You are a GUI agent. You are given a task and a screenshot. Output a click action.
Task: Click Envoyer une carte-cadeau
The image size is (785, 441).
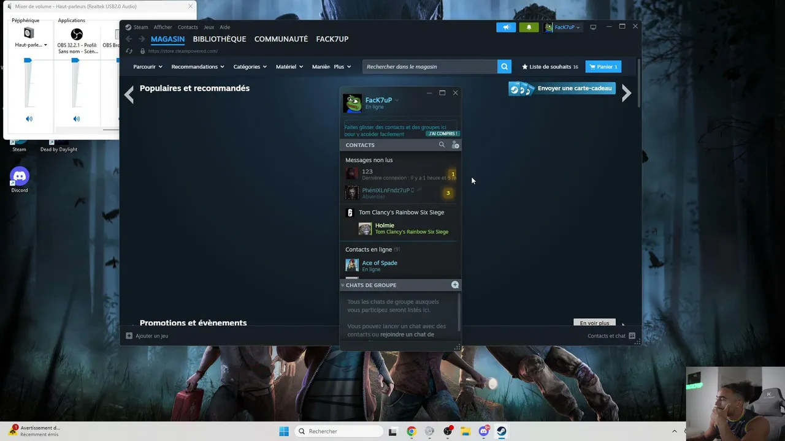[x=562, y=89]
